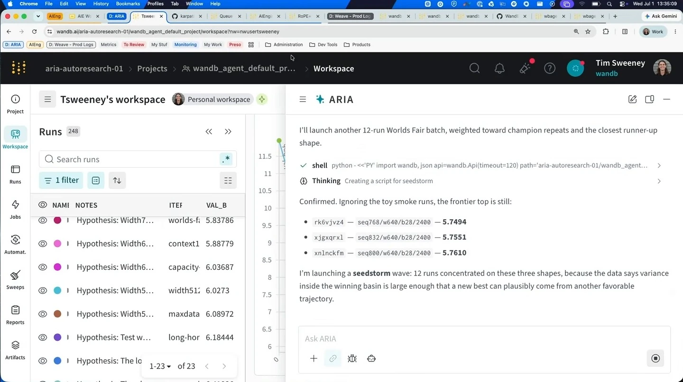Add an attachment with the plus icon
The image size is (683, 382).
pyautogui.click(x=314, y=358)
